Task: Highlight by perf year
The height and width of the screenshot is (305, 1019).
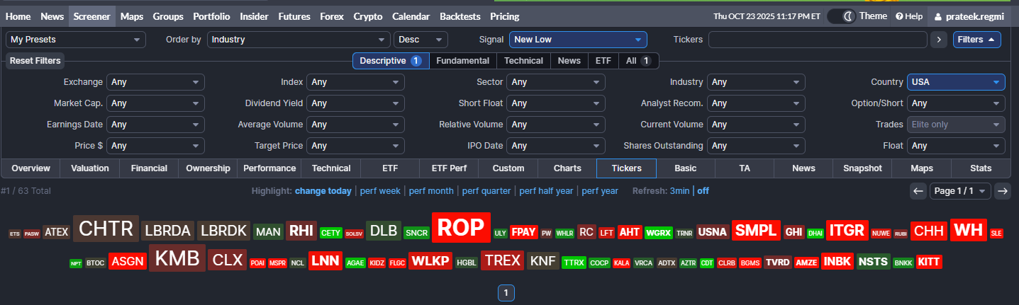Action: pos(600,191)
